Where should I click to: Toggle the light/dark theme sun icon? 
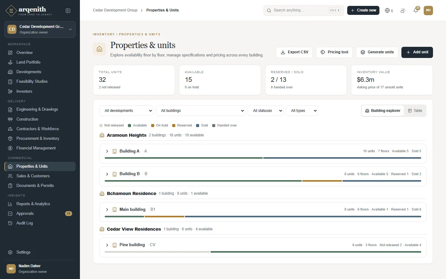tap(403, 11)
